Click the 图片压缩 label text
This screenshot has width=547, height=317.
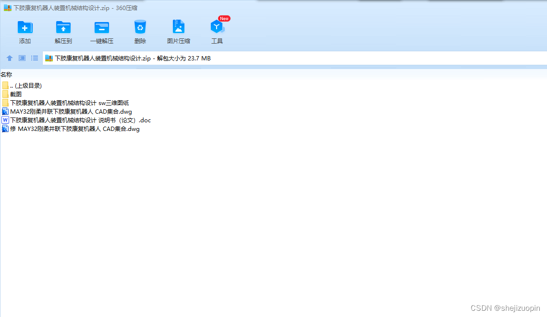178,41
